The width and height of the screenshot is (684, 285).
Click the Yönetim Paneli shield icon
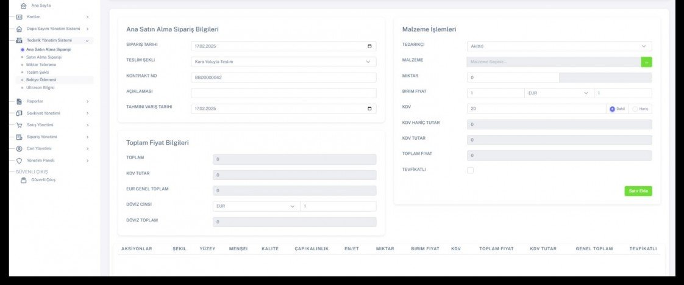[x=19, y=161]
